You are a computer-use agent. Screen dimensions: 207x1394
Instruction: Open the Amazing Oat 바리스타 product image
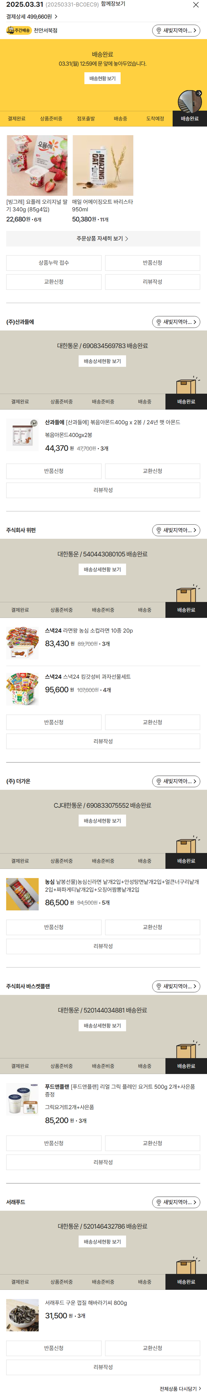102,166
